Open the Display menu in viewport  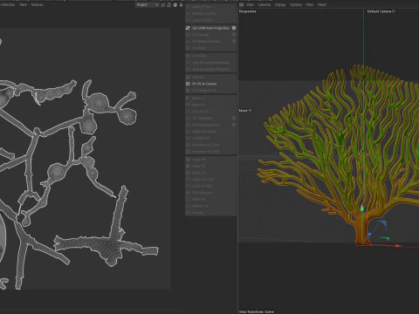pos(280,4)
